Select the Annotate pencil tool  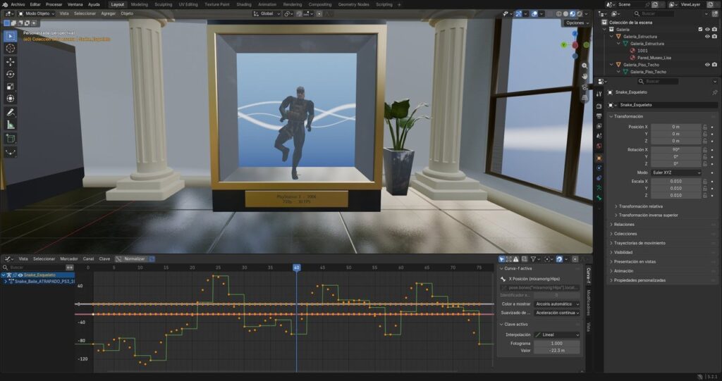coord(10,112)
